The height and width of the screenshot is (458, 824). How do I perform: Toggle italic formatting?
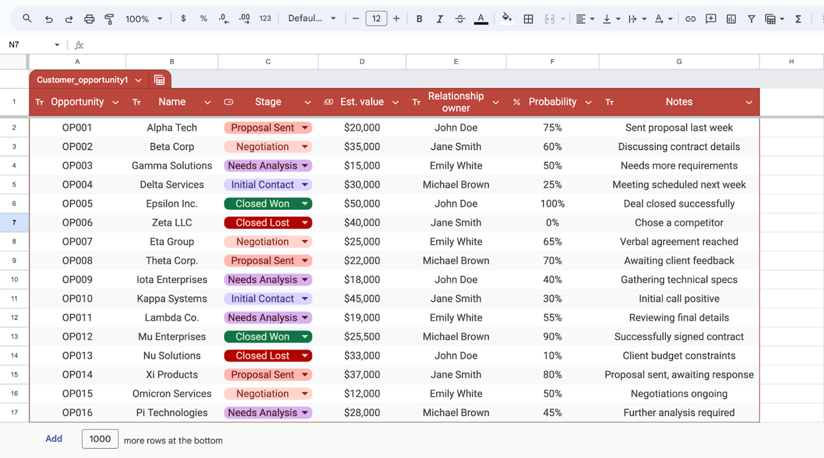pyautogui.click(x=440, y=19)
